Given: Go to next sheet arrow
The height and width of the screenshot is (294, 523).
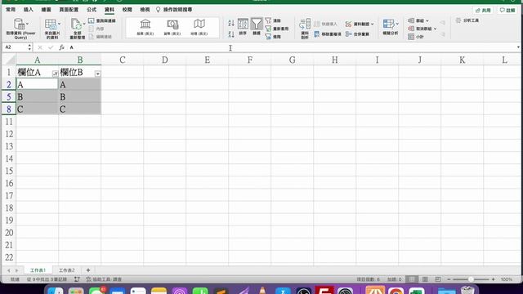Looking at the screenshot, I should click(x=16, y=270).
